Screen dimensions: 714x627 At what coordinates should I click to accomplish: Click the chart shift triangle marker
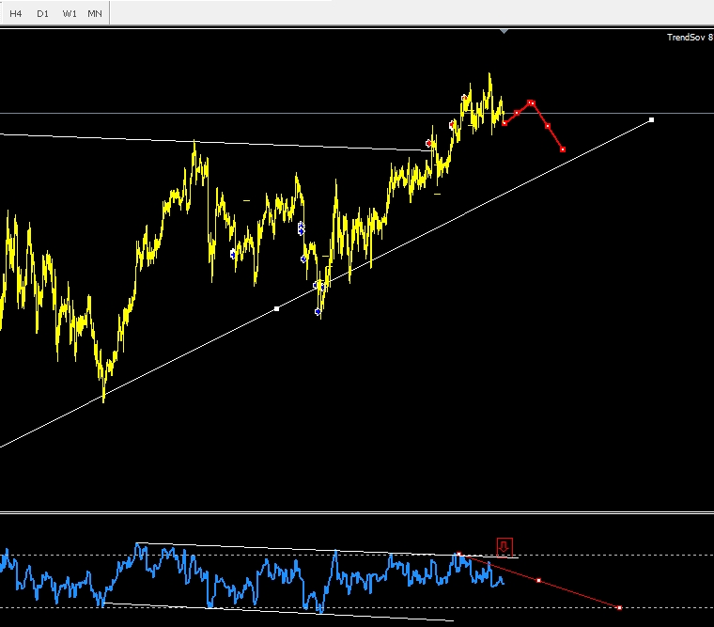(504, 31)
